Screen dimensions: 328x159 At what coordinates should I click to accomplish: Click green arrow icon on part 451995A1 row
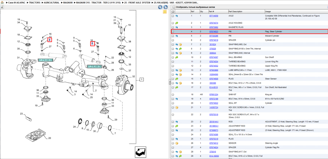(176, 126)
